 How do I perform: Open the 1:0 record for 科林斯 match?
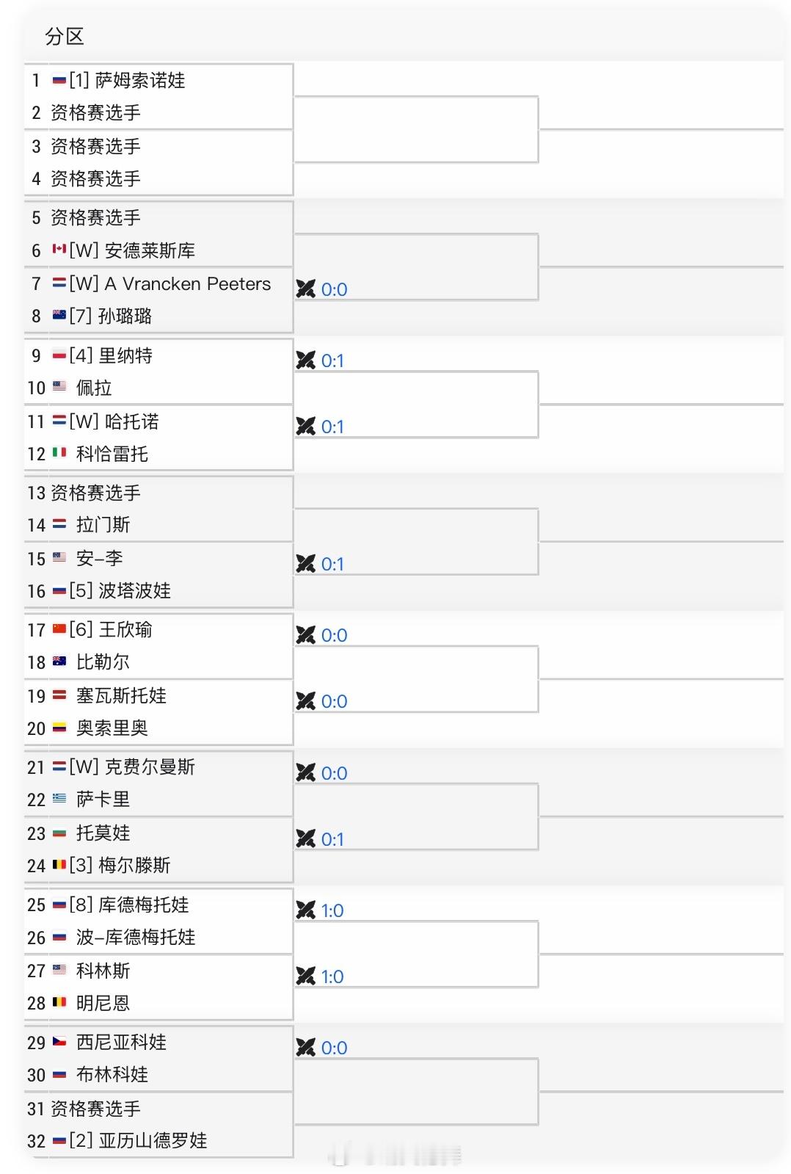(x=332, y=976)
